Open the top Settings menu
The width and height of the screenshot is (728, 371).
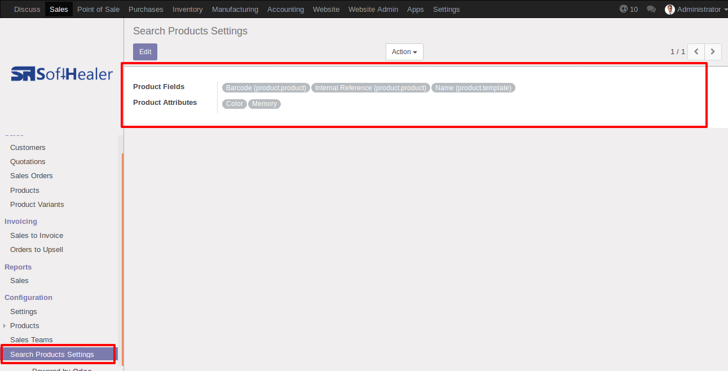[447, 9]
